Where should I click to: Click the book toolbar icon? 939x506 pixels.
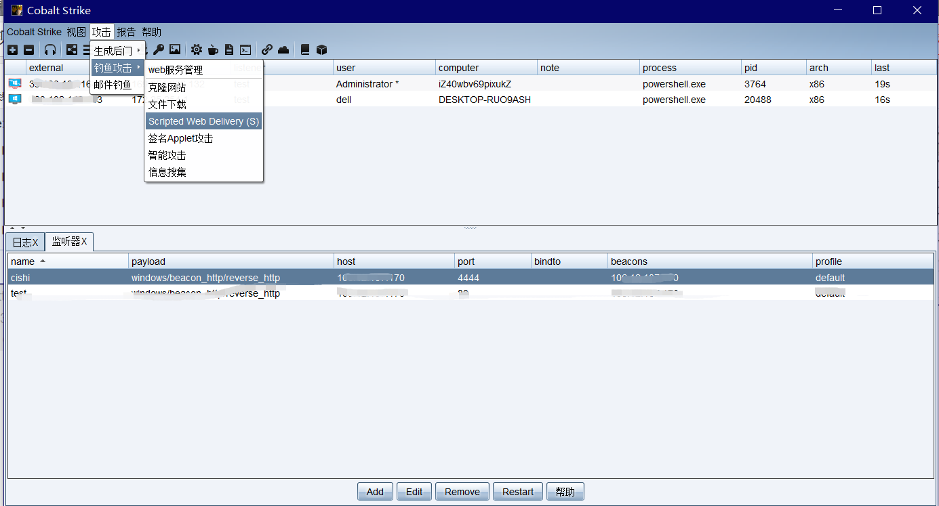tap(305, 49)
